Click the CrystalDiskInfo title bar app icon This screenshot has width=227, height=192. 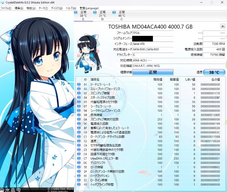tap(2, 2)
